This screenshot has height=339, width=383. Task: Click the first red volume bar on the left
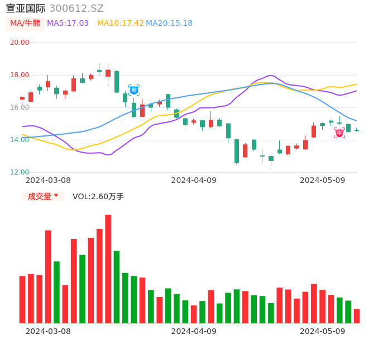coord(22,299)
